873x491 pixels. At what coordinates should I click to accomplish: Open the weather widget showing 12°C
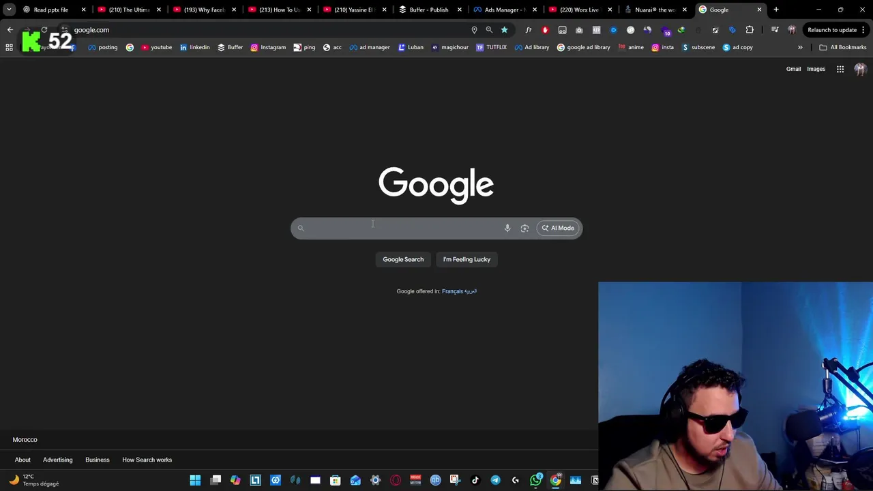[34, 480]
